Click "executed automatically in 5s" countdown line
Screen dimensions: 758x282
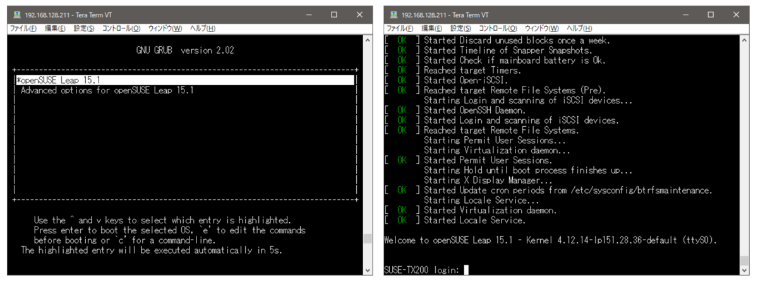point(152,250)
